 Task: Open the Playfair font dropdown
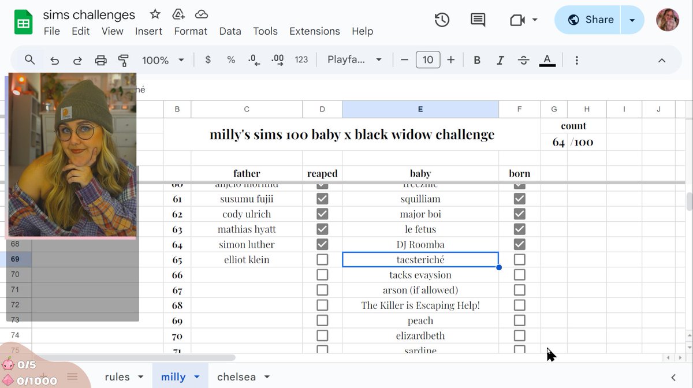point(355,59)
